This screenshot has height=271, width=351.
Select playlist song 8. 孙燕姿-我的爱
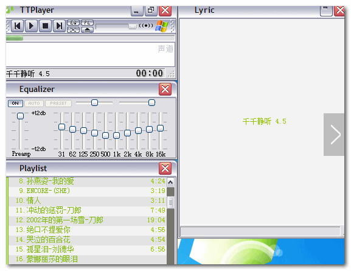[x=88, y=181]
